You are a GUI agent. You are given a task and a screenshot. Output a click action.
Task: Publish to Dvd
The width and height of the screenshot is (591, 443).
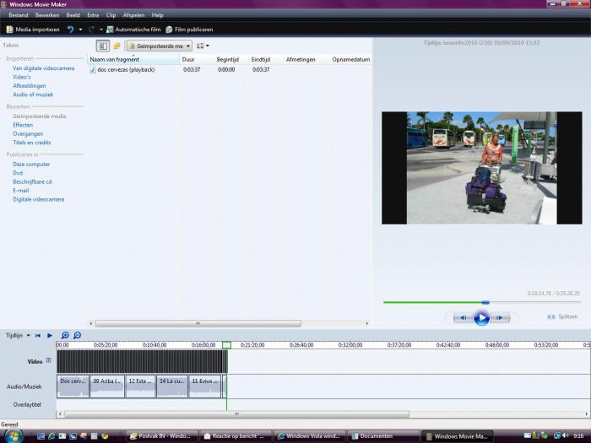(x=18, y=173)
